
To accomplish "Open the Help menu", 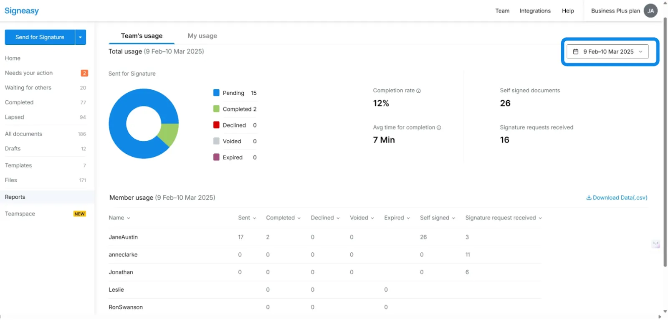I will coord(568,11).
